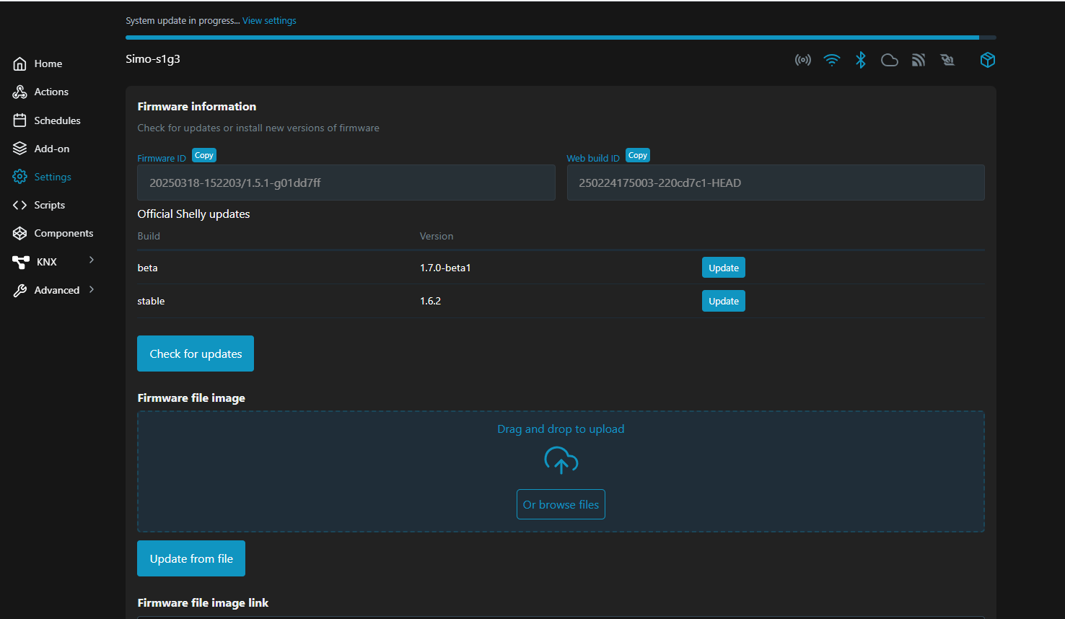This screenshot has height=619, width=1065.
Task: Open View settings link
Action: tap(269, 21)
